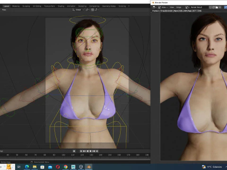Jump to the last frame in timeline

[97, 151]
